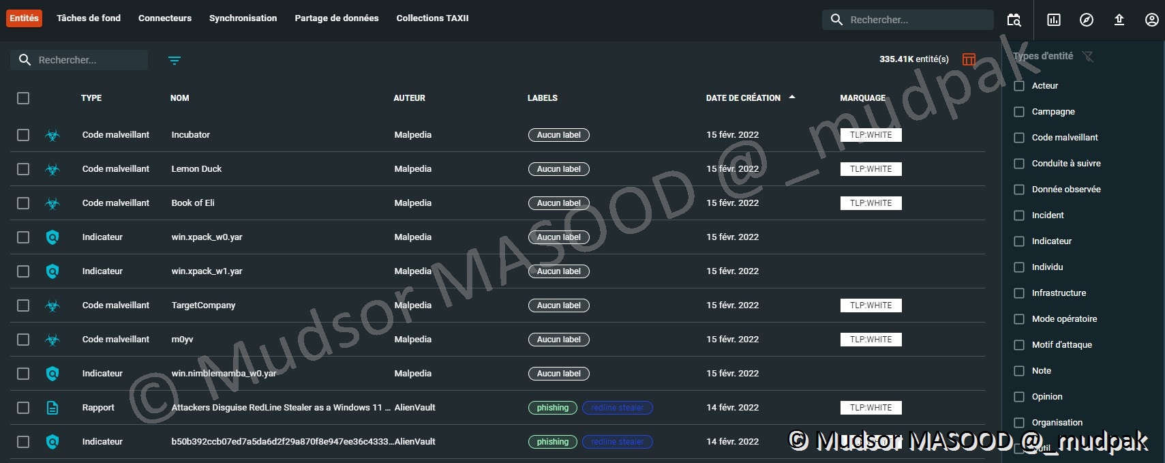Open the dashboard bar chart icon

coord(1054,20)
